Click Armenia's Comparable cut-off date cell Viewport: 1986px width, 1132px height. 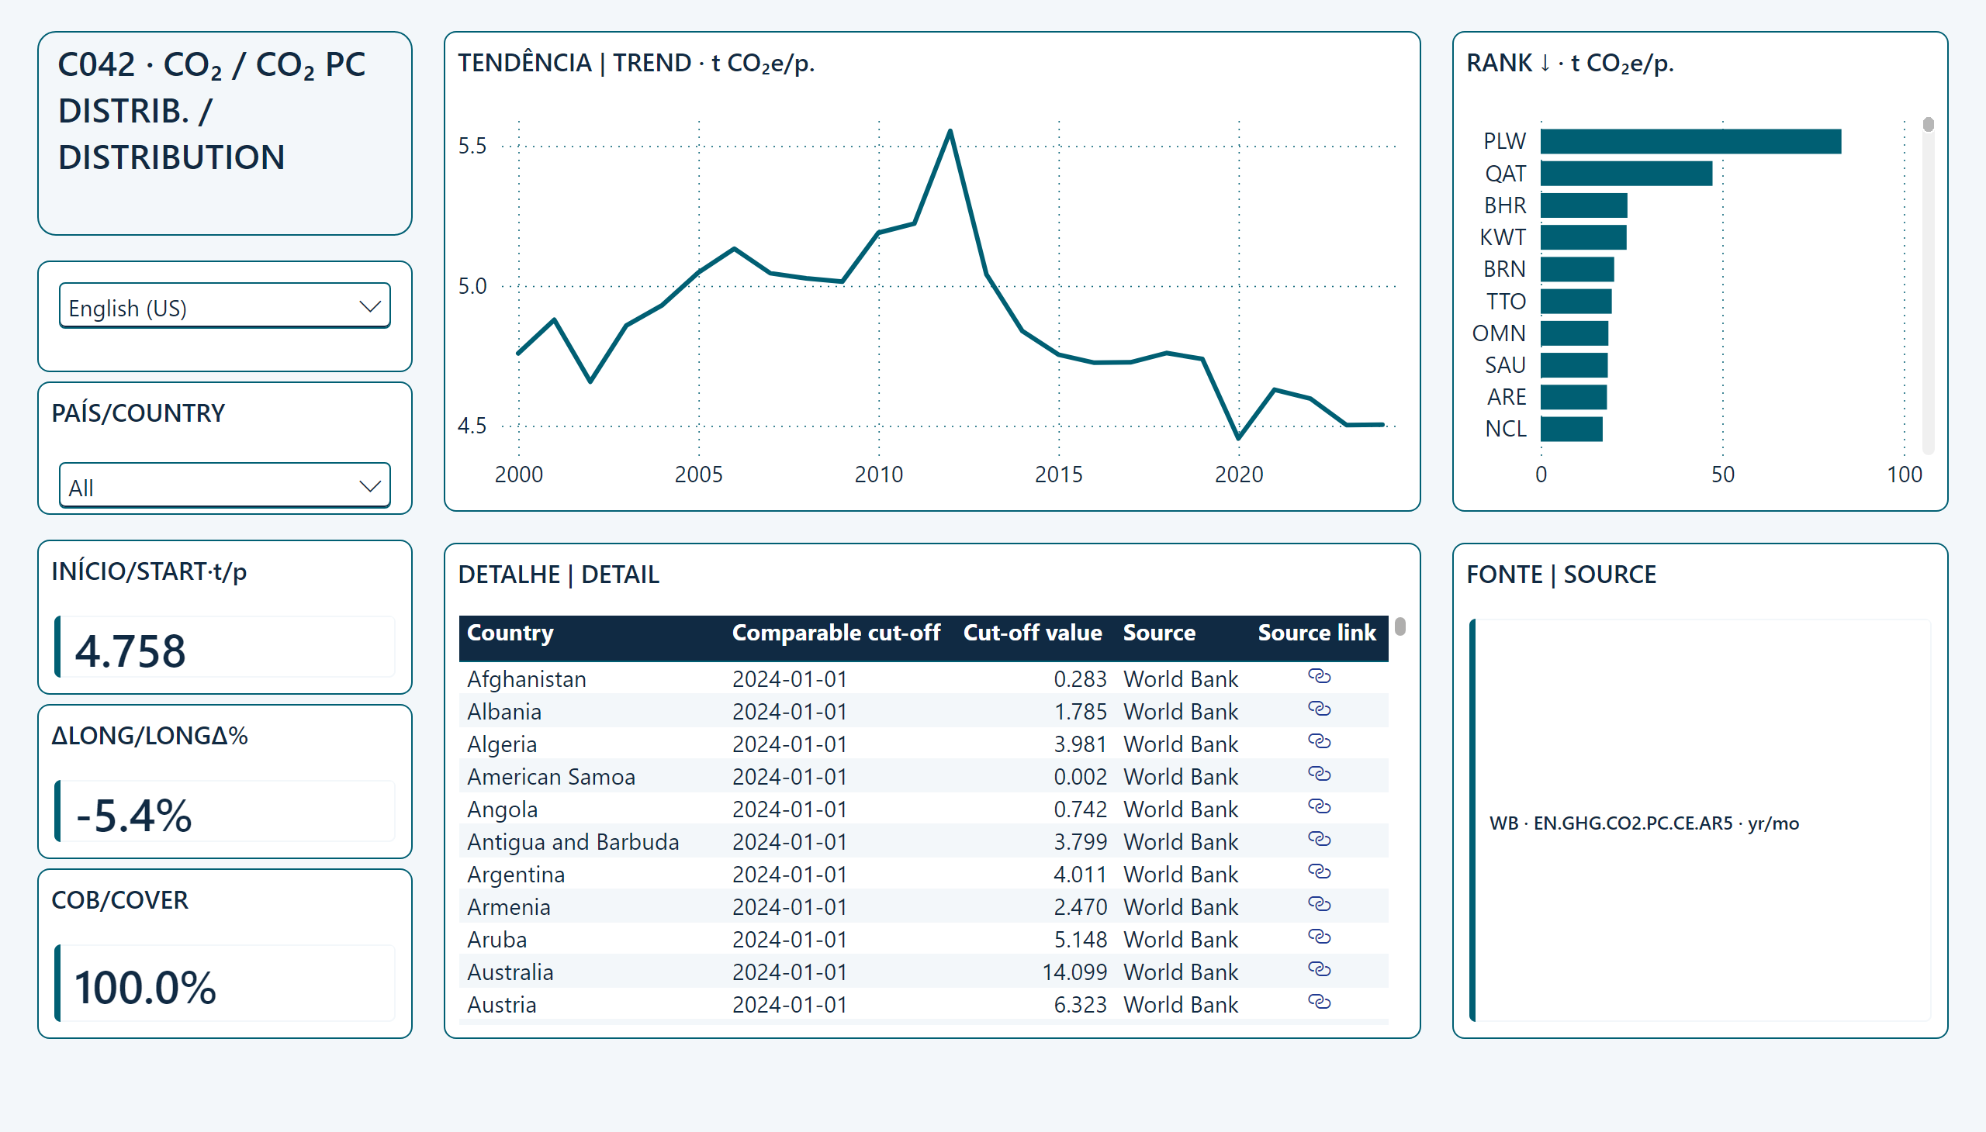coord(790,907)
